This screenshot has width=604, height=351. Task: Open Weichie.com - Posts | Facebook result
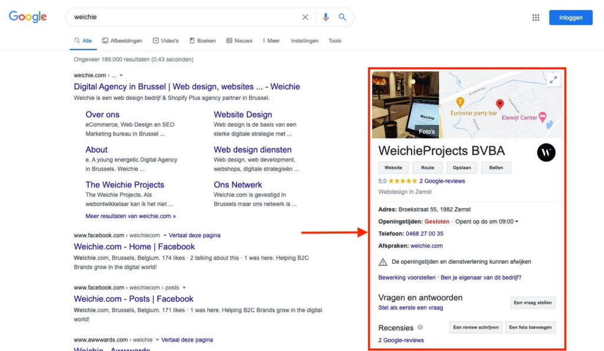(133, 299)
